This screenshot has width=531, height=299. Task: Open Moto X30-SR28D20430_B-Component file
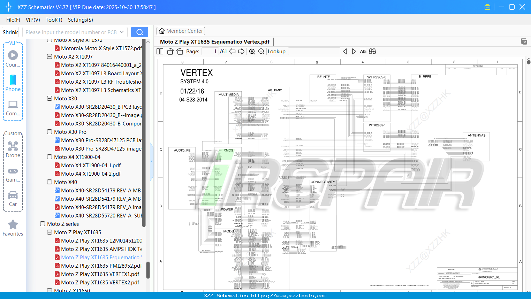[101, 124]
